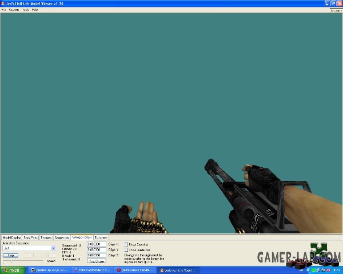Open the Tools menu
The width and height of the screenshot is (343, 274).
click(x=26, y=10)
